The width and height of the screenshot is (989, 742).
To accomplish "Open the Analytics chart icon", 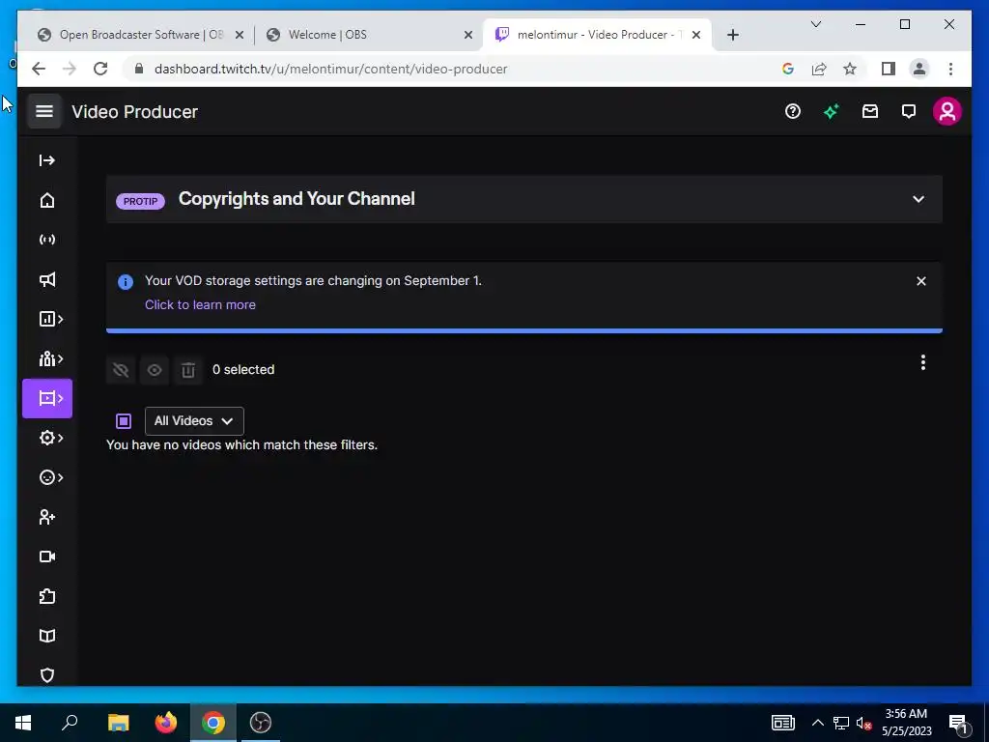I will click(x=51, y=319).
